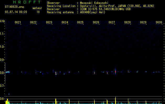The width and height of the screenshot is (165, 104).
Task: Click the 0628 time marker
Action: coord(127,22)
